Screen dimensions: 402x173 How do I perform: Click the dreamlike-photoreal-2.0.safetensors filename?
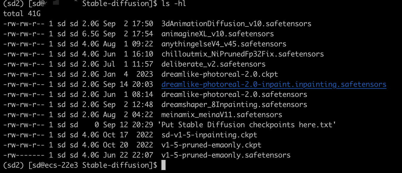click(x=234, y=95)
